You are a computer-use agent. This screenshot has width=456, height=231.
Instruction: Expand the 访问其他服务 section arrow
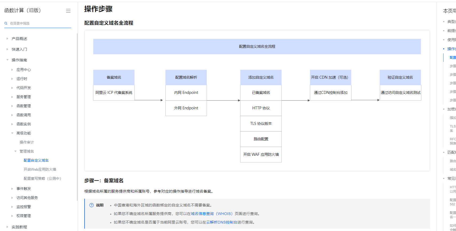(x=12, y=198)
